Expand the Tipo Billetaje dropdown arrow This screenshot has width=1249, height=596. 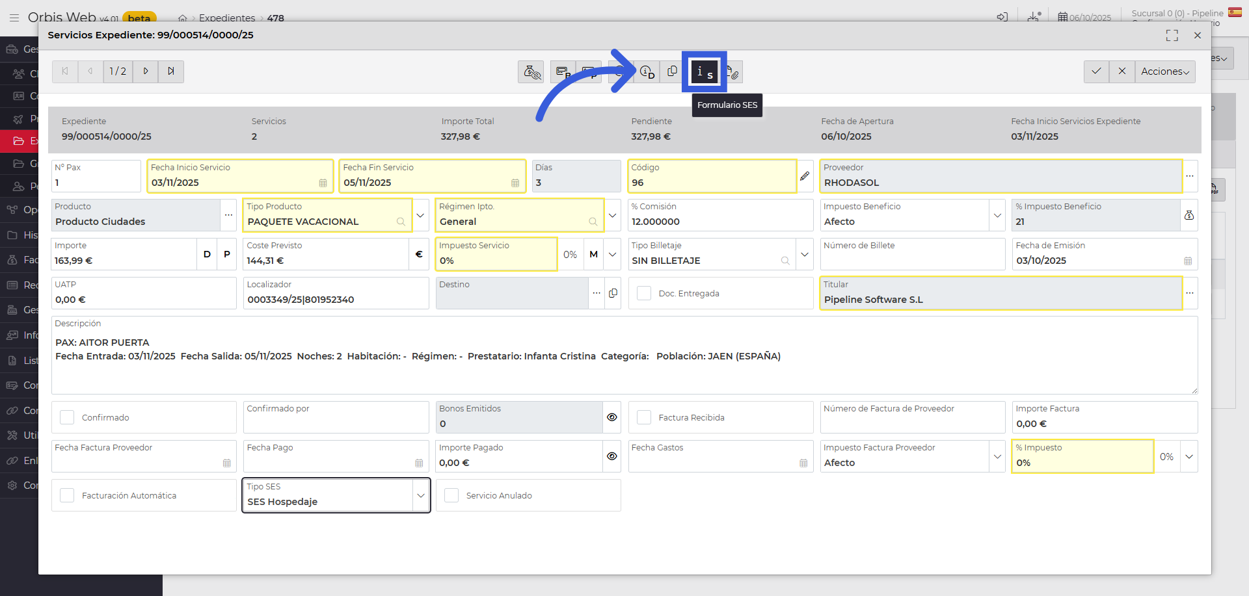pos(805,254)
